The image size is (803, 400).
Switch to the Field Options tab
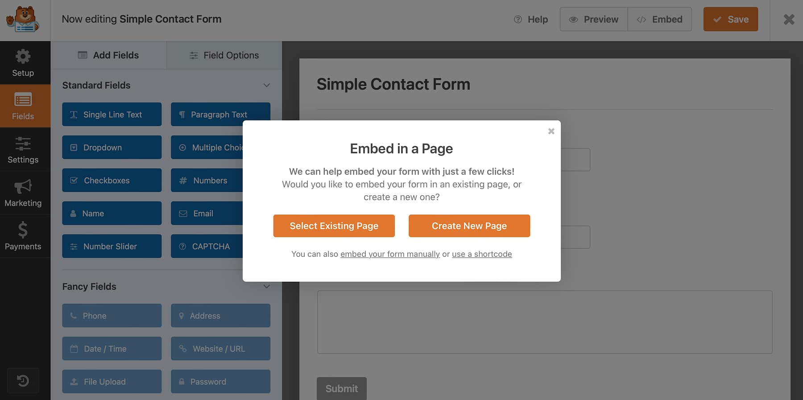point(224,55)
